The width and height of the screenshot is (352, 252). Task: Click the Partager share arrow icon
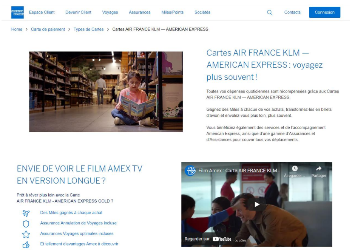(x=318, y=169)
